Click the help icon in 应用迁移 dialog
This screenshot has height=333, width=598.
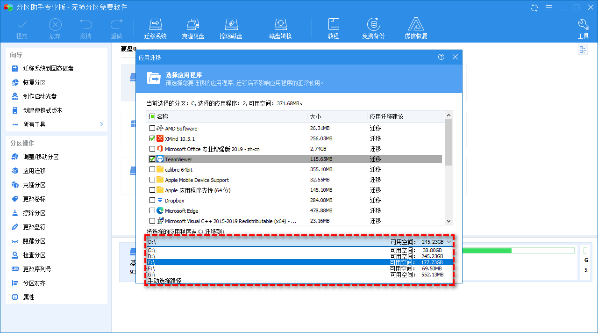[x=441, y=57]
